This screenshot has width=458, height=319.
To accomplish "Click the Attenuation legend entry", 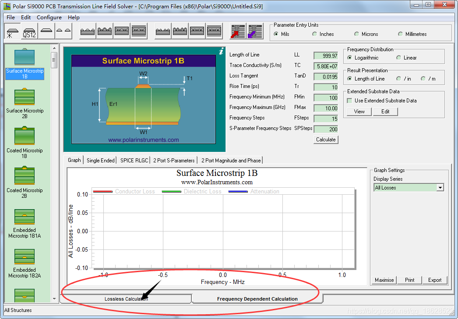I will point(254,192).
